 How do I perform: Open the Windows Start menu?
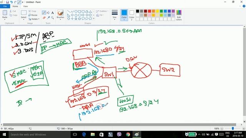4,135
